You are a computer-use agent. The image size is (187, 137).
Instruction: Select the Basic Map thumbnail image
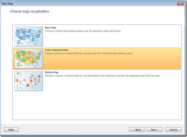click(x=29, y=36)
